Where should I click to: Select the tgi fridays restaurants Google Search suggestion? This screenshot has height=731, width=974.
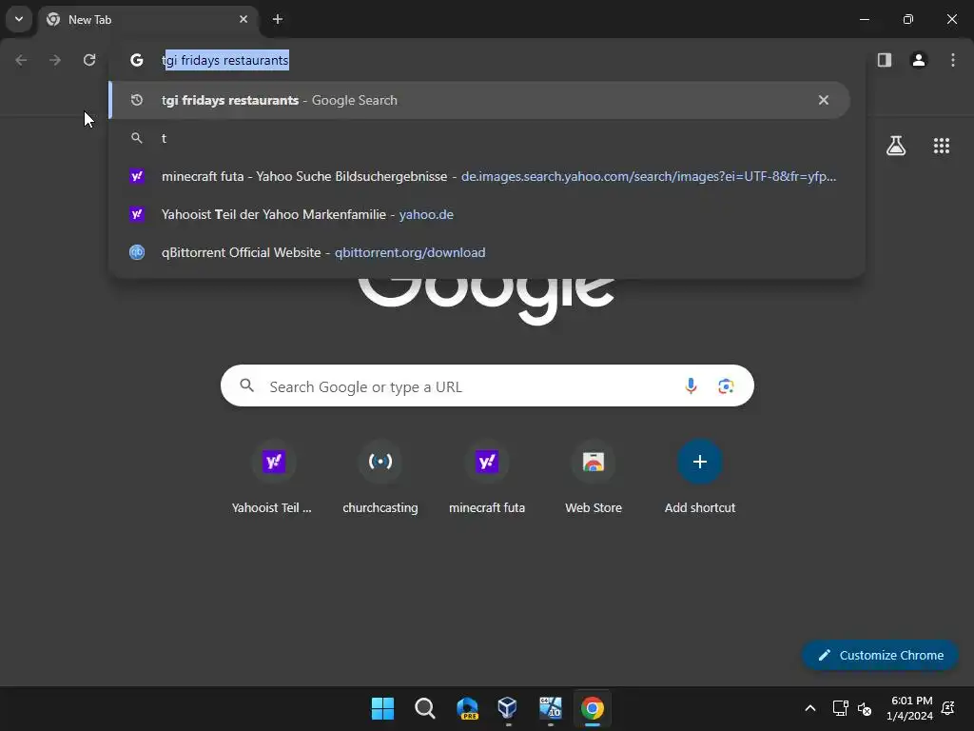click(479, 100)
